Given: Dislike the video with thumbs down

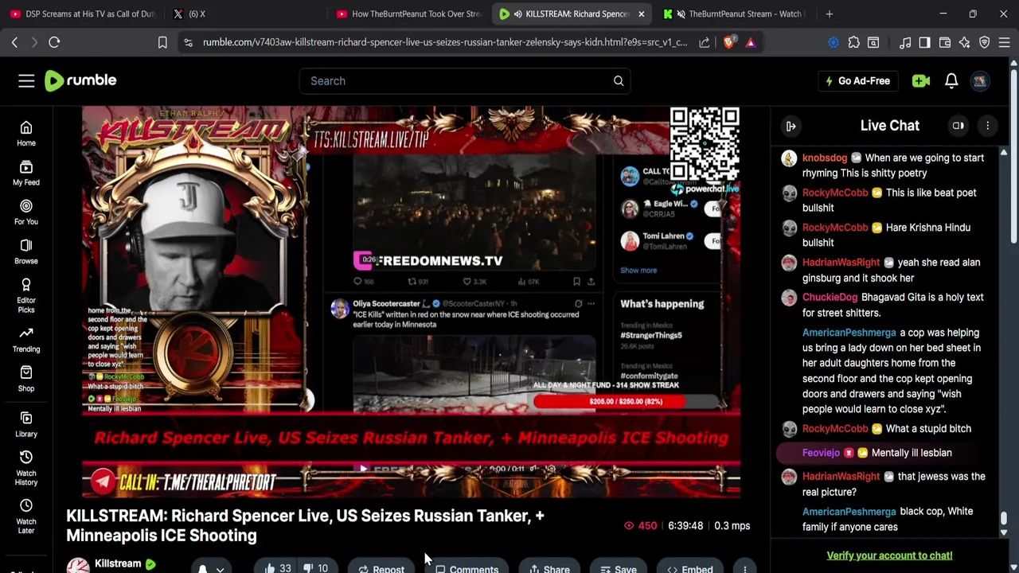Looking at the screenshot, I should pyautogui.click(x=317, y=568).
